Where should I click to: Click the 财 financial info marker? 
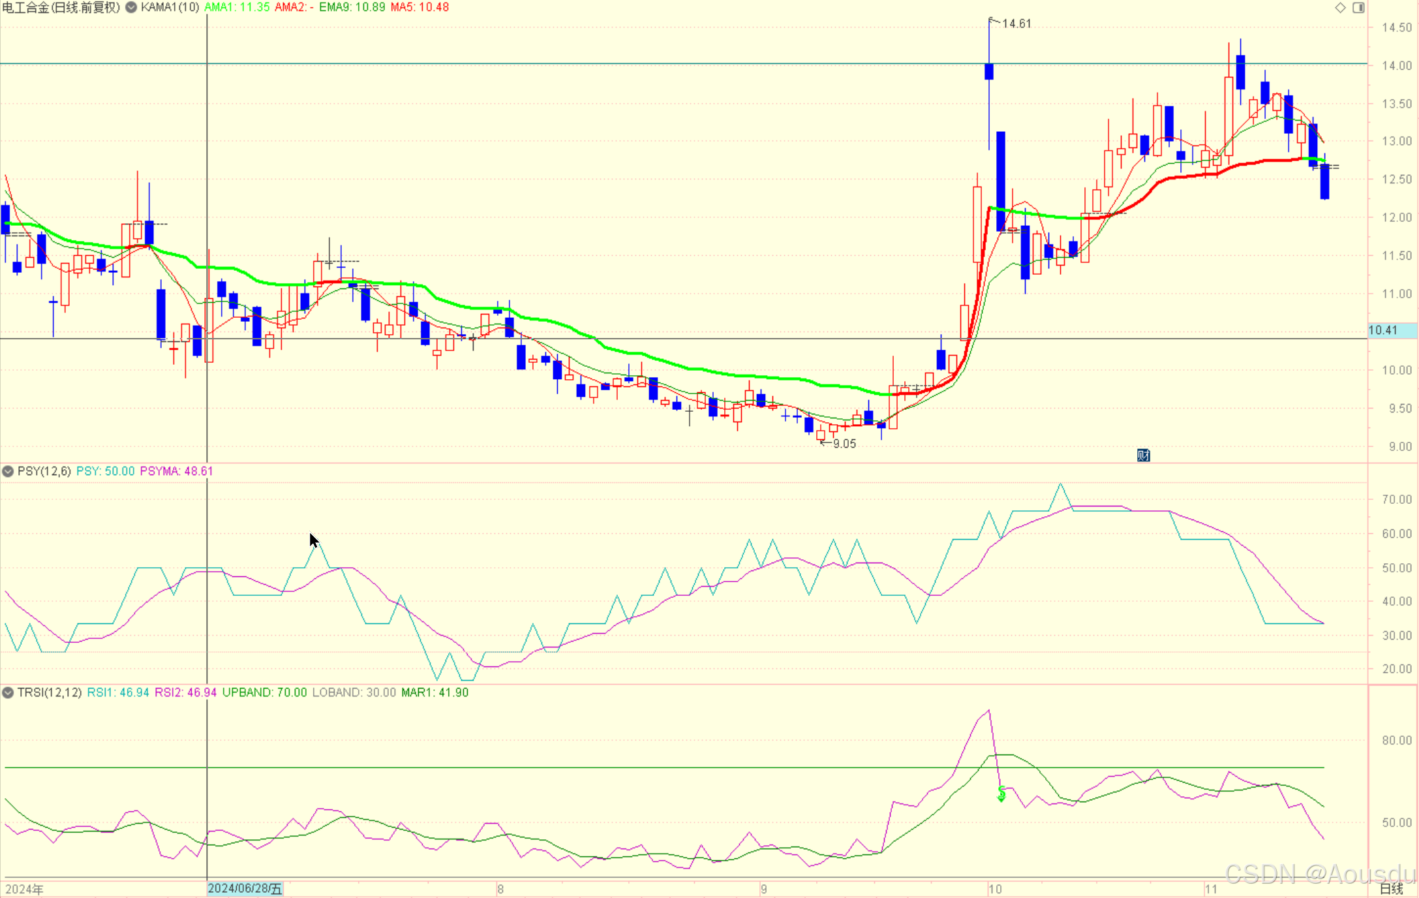(x=1143, y=455)
